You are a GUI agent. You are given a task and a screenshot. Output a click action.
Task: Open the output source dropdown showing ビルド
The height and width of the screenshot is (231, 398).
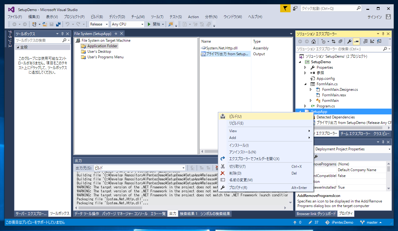(x=184, y=168)
